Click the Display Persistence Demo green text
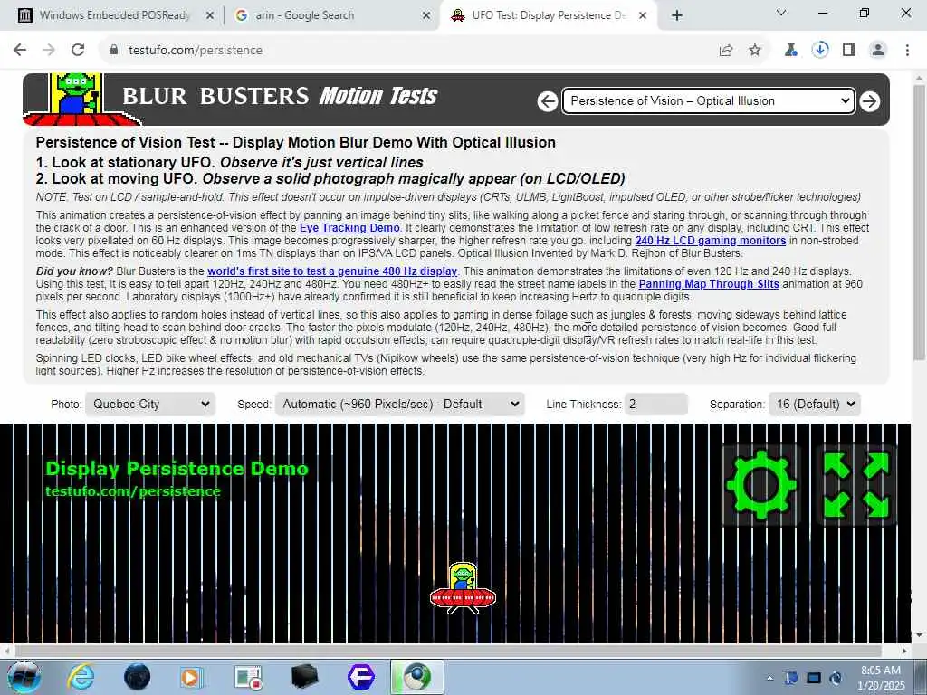This screenshot has width=927, height=695. point(177,469)
